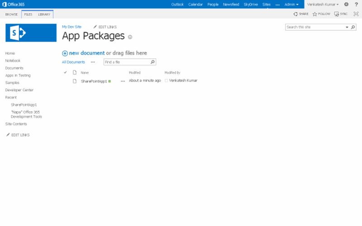
Task: Open Calendar from the top bar
Action: pos(195,5)
